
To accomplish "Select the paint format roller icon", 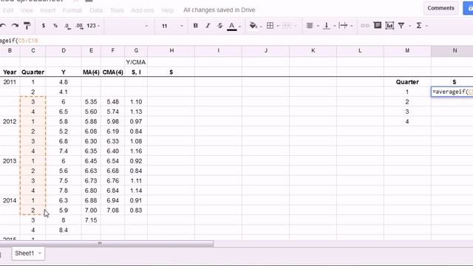I will pyautogui.click(x=27, y=26).
